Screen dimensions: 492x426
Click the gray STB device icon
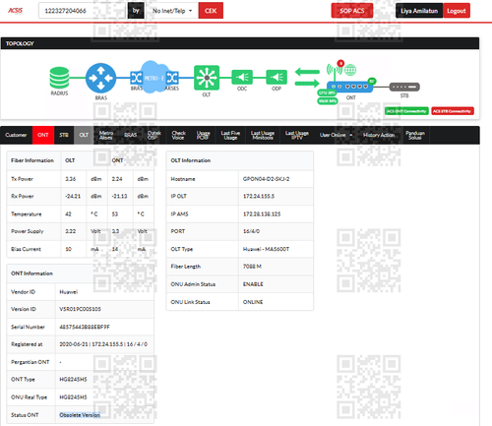click(404, 87)
